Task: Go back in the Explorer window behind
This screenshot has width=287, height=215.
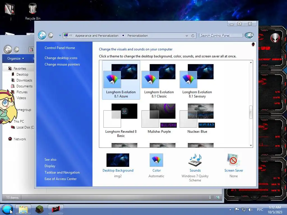Action: point(8,49)
